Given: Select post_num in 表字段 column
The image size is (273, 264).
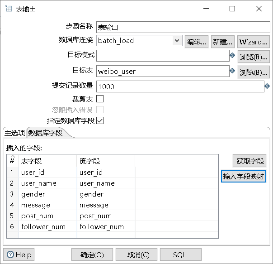Looking at the screenshot, I should pyautogui.click(x=47, y=216).
